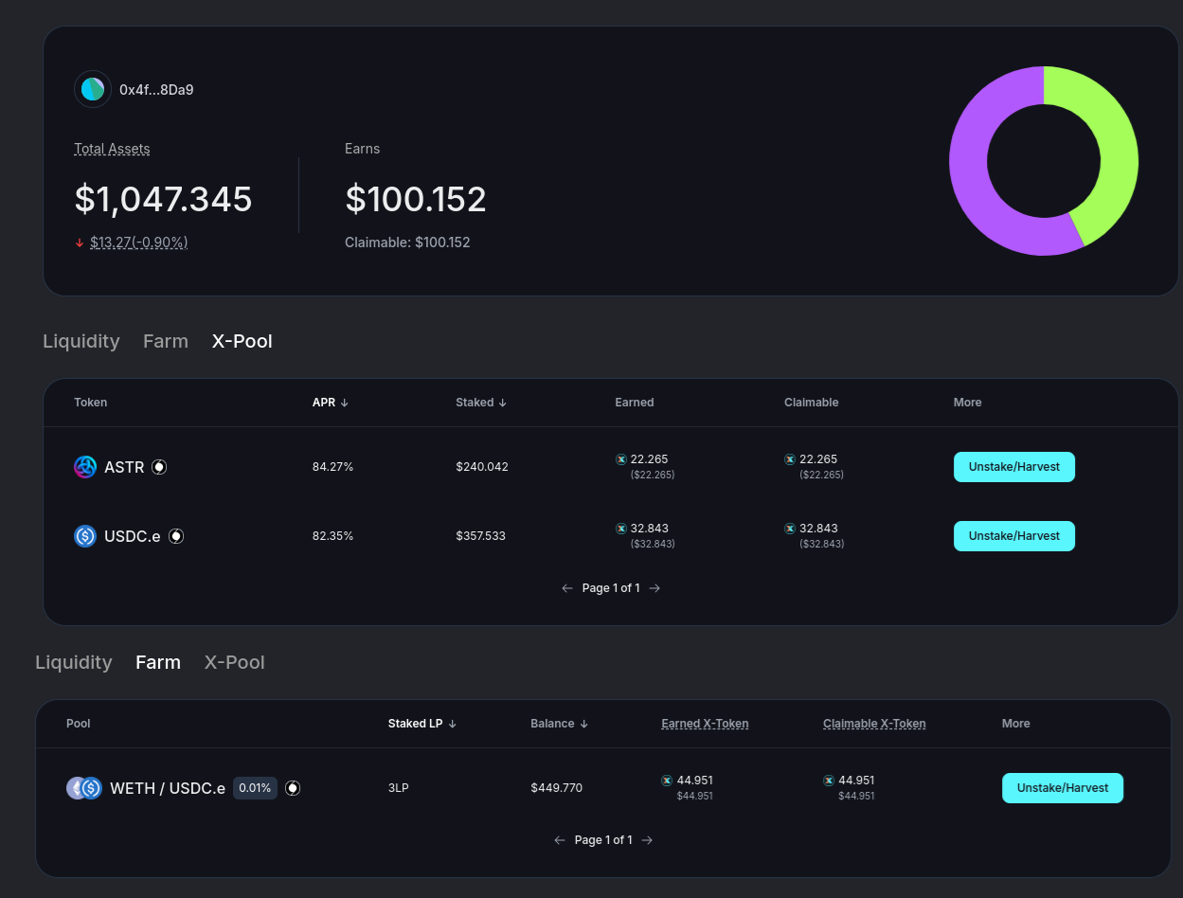Open the Liquidity tab
The image size is (1183, 898).
[81, 341]
